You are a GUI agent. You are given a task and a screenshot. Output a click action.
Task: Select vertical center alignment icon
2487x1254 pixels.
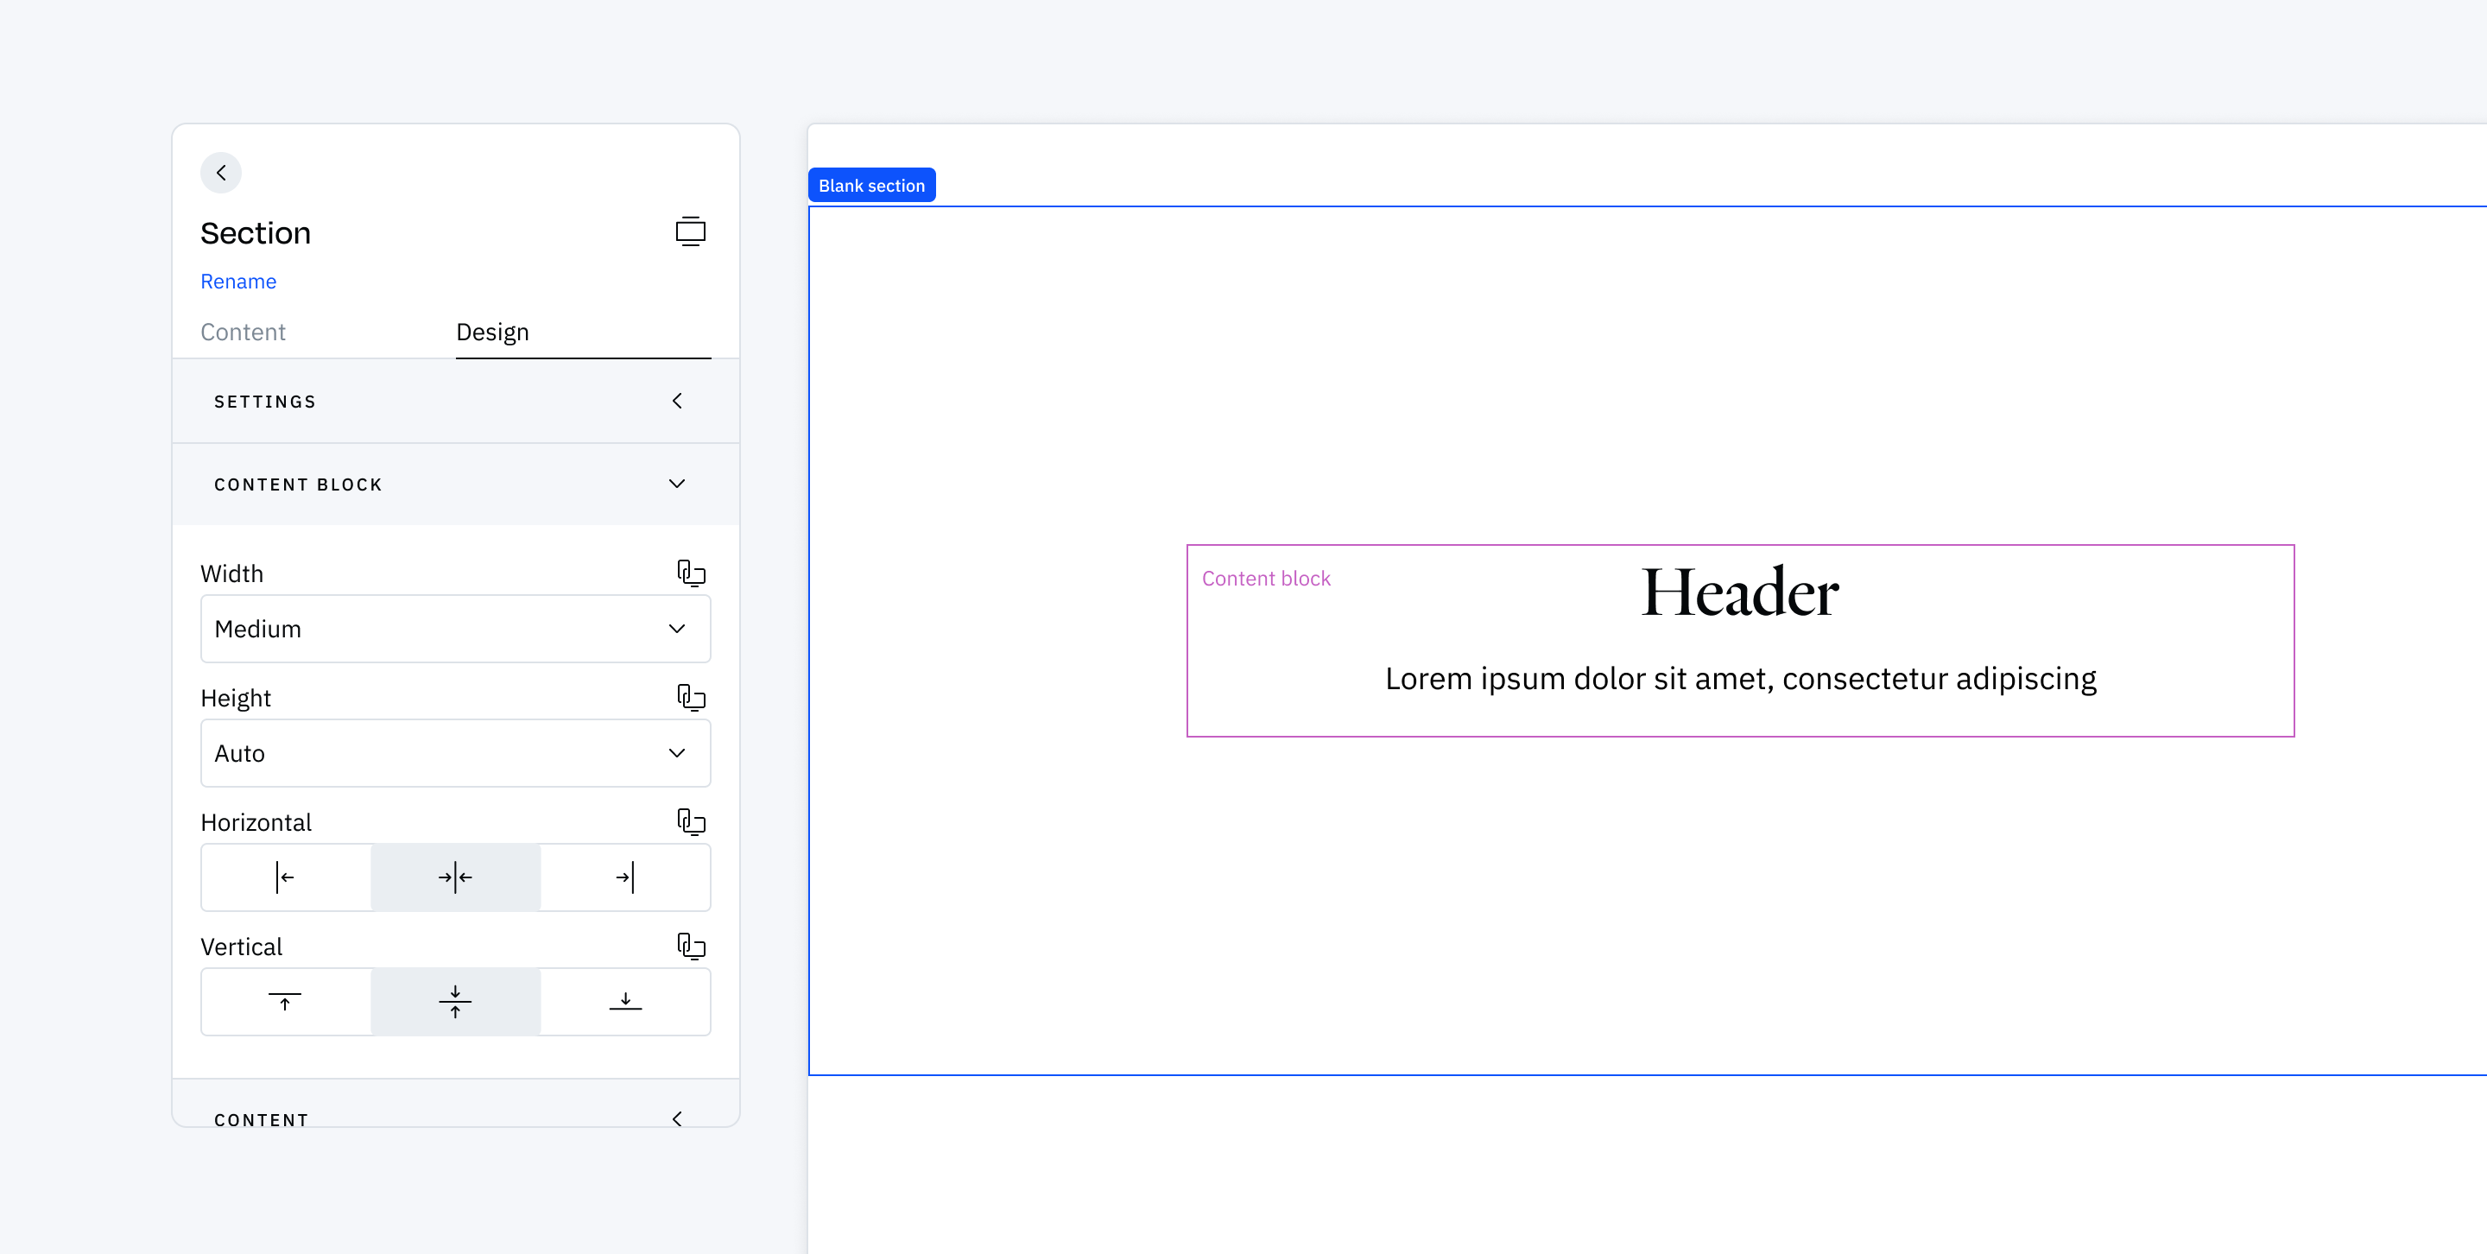click(x=456, y=1000)
